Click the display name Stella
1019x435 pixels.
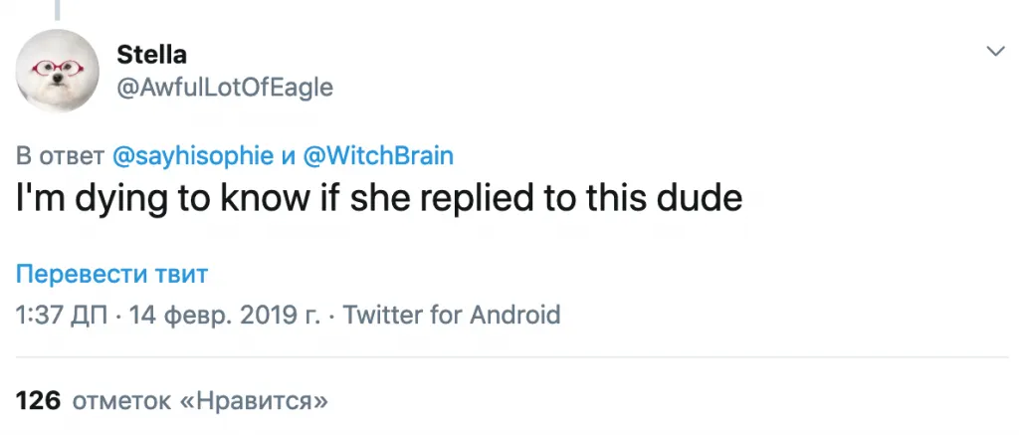pyautogui.click(x=151, y=53)
